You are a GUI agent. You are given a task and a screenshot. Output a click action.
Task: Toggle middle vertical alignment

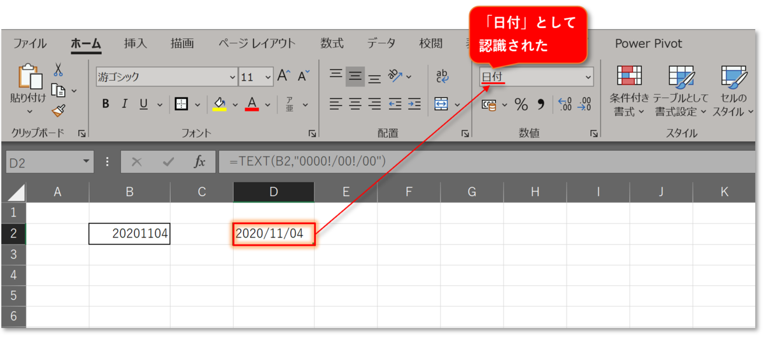[x=355, y=76]
